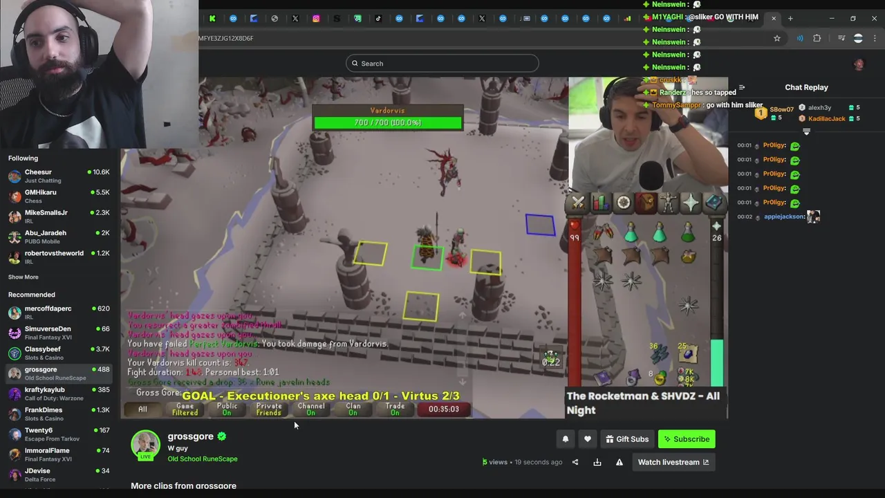Toggle the Private chat filter in game
The width and height of the screenshot is (885, 498).
269,409
